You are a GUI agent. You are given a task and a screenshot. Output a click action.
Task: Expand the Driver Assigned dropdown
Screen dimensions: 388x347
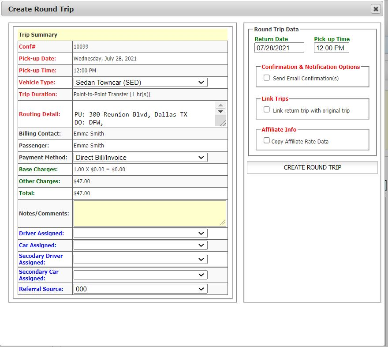[140, 233]
